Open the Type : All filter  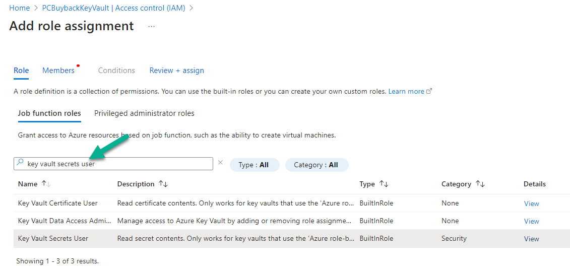coord(255,165)
